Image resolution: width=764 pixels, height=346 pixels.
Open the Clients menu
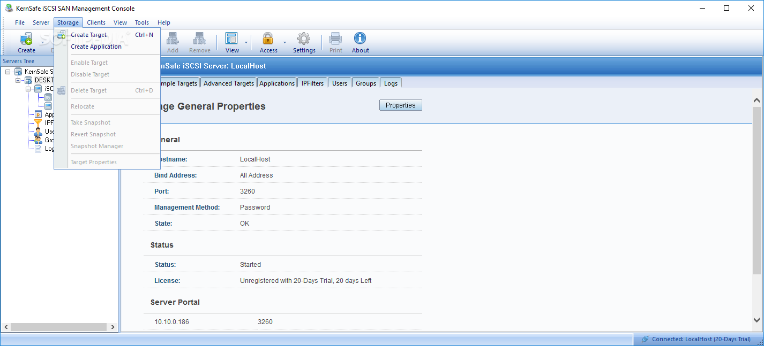pyautogui.click(x=96, y=22)
